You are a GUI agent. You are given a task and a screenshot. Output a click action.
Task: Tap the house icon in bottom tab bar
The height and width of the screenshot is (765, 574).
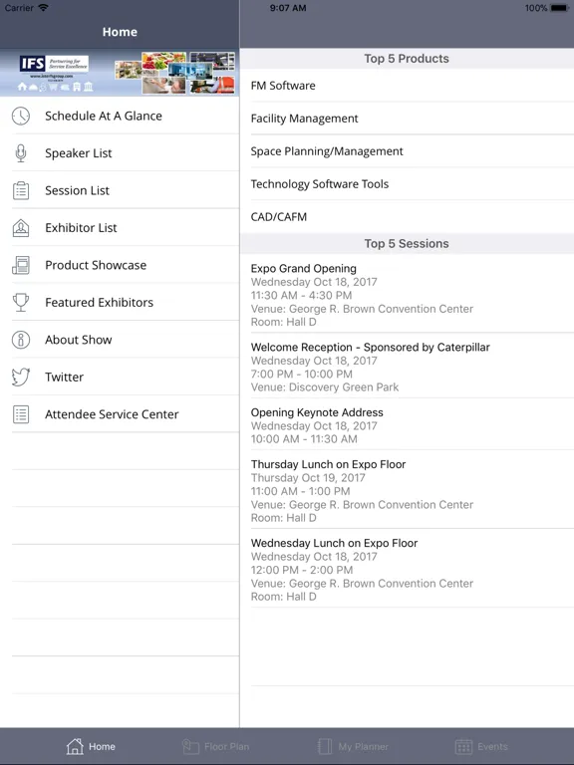tap(75, 746)
